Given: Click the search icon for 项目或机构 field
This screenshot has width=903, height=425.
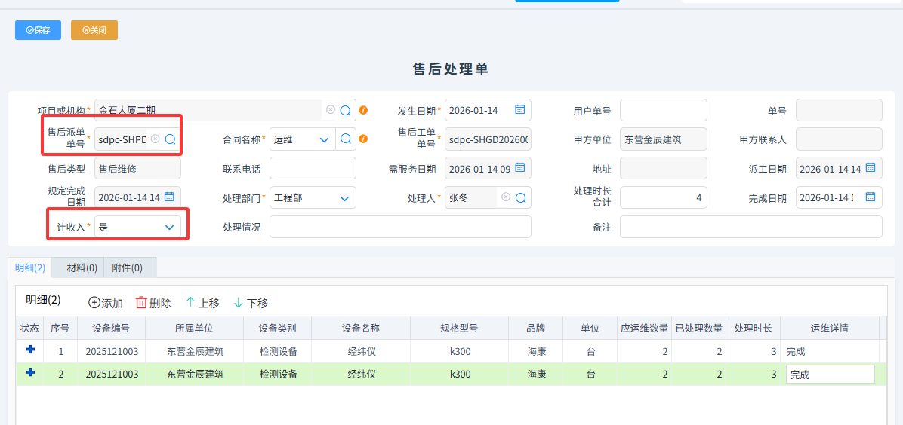Looking at the screenshot, I should click(345, 110).
